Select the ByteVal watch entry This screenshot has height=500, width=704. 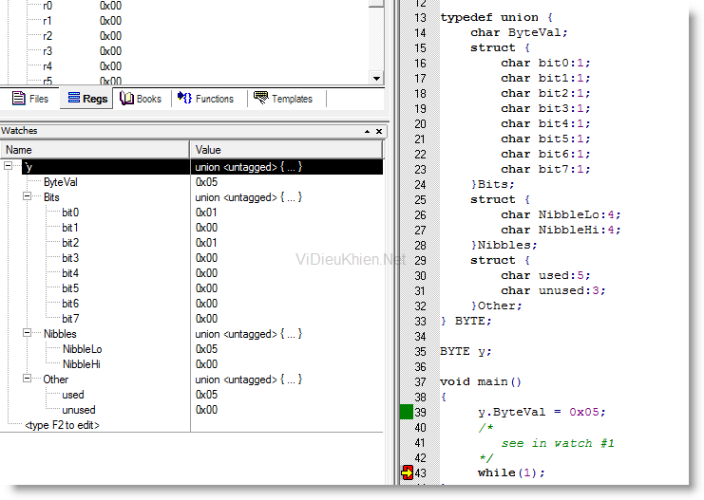coord(61,182)
